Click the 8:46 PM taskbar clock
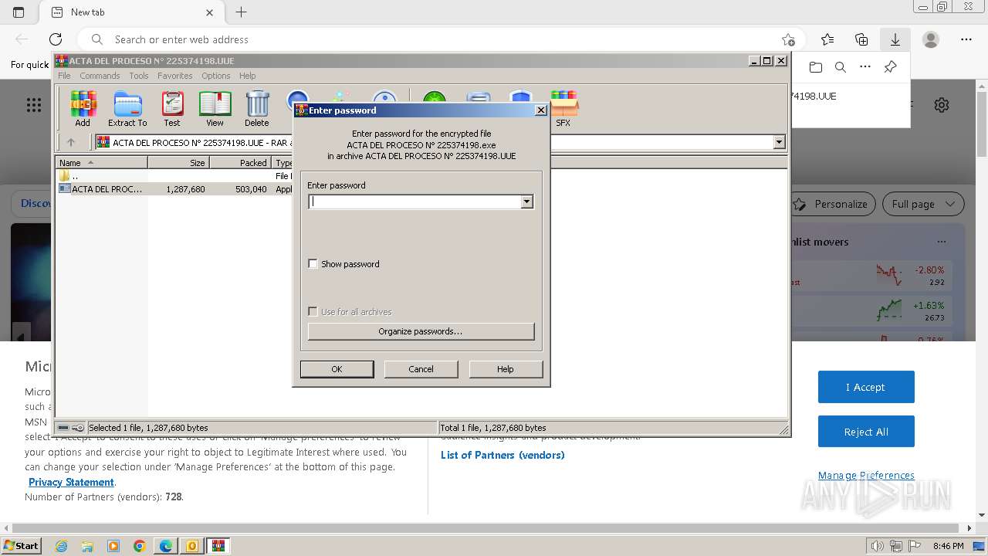 click(x=948, y=546)
